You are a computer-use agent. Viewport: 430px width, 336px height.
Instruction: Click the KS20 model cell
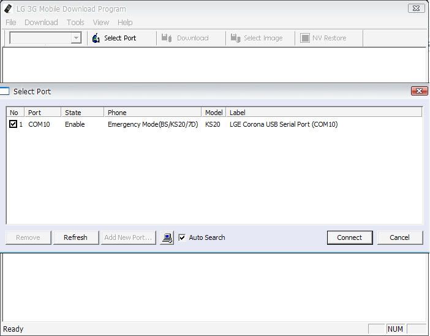[x=213, y=124]
